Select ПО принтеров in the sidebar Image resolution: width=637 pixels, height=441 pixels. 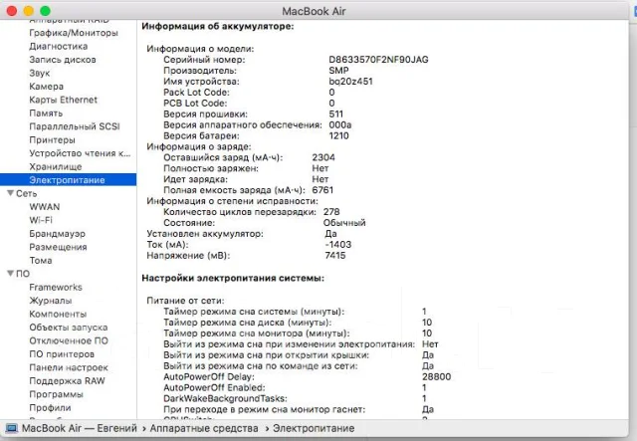click(x=62, y=354)
